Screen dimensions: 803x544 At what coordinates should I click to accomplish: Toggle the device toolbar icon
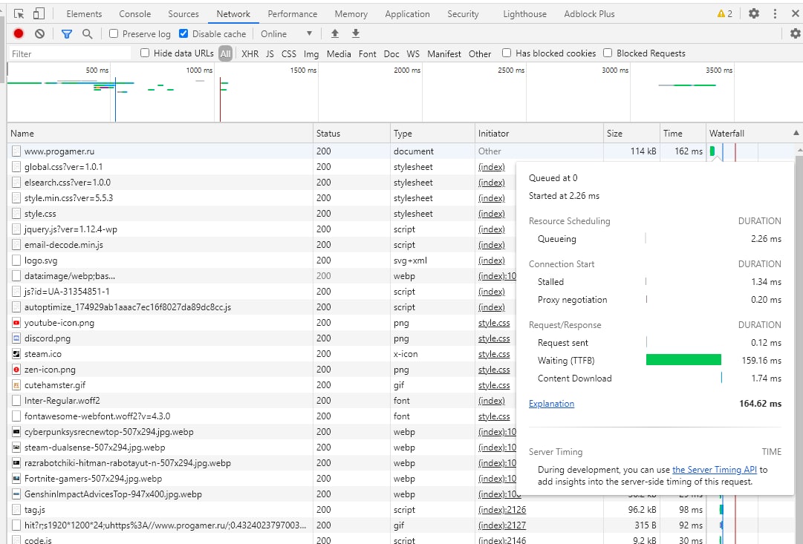[39, 13]
